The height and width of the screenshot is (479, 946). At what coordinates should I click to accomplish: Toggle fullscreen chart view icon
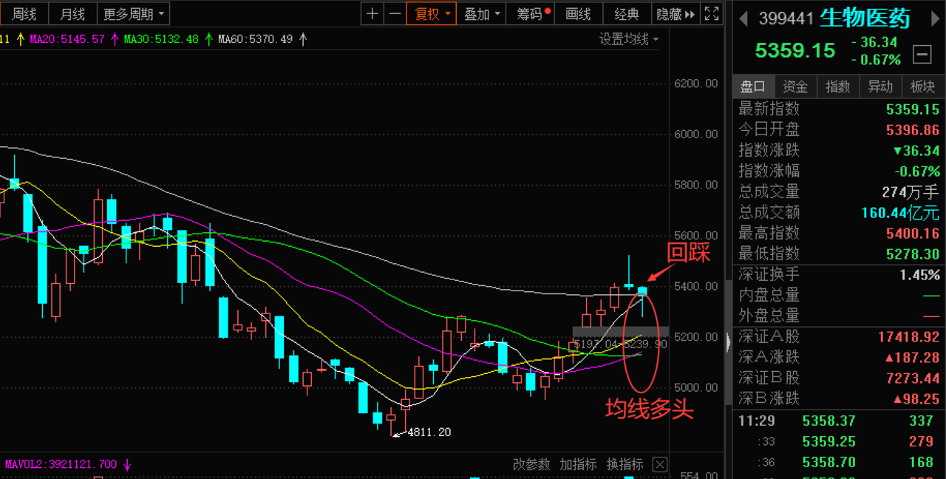tap(712, 13)
